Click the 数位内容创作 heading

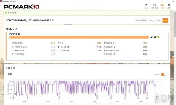pyautogui.click(x=109, y=43)
